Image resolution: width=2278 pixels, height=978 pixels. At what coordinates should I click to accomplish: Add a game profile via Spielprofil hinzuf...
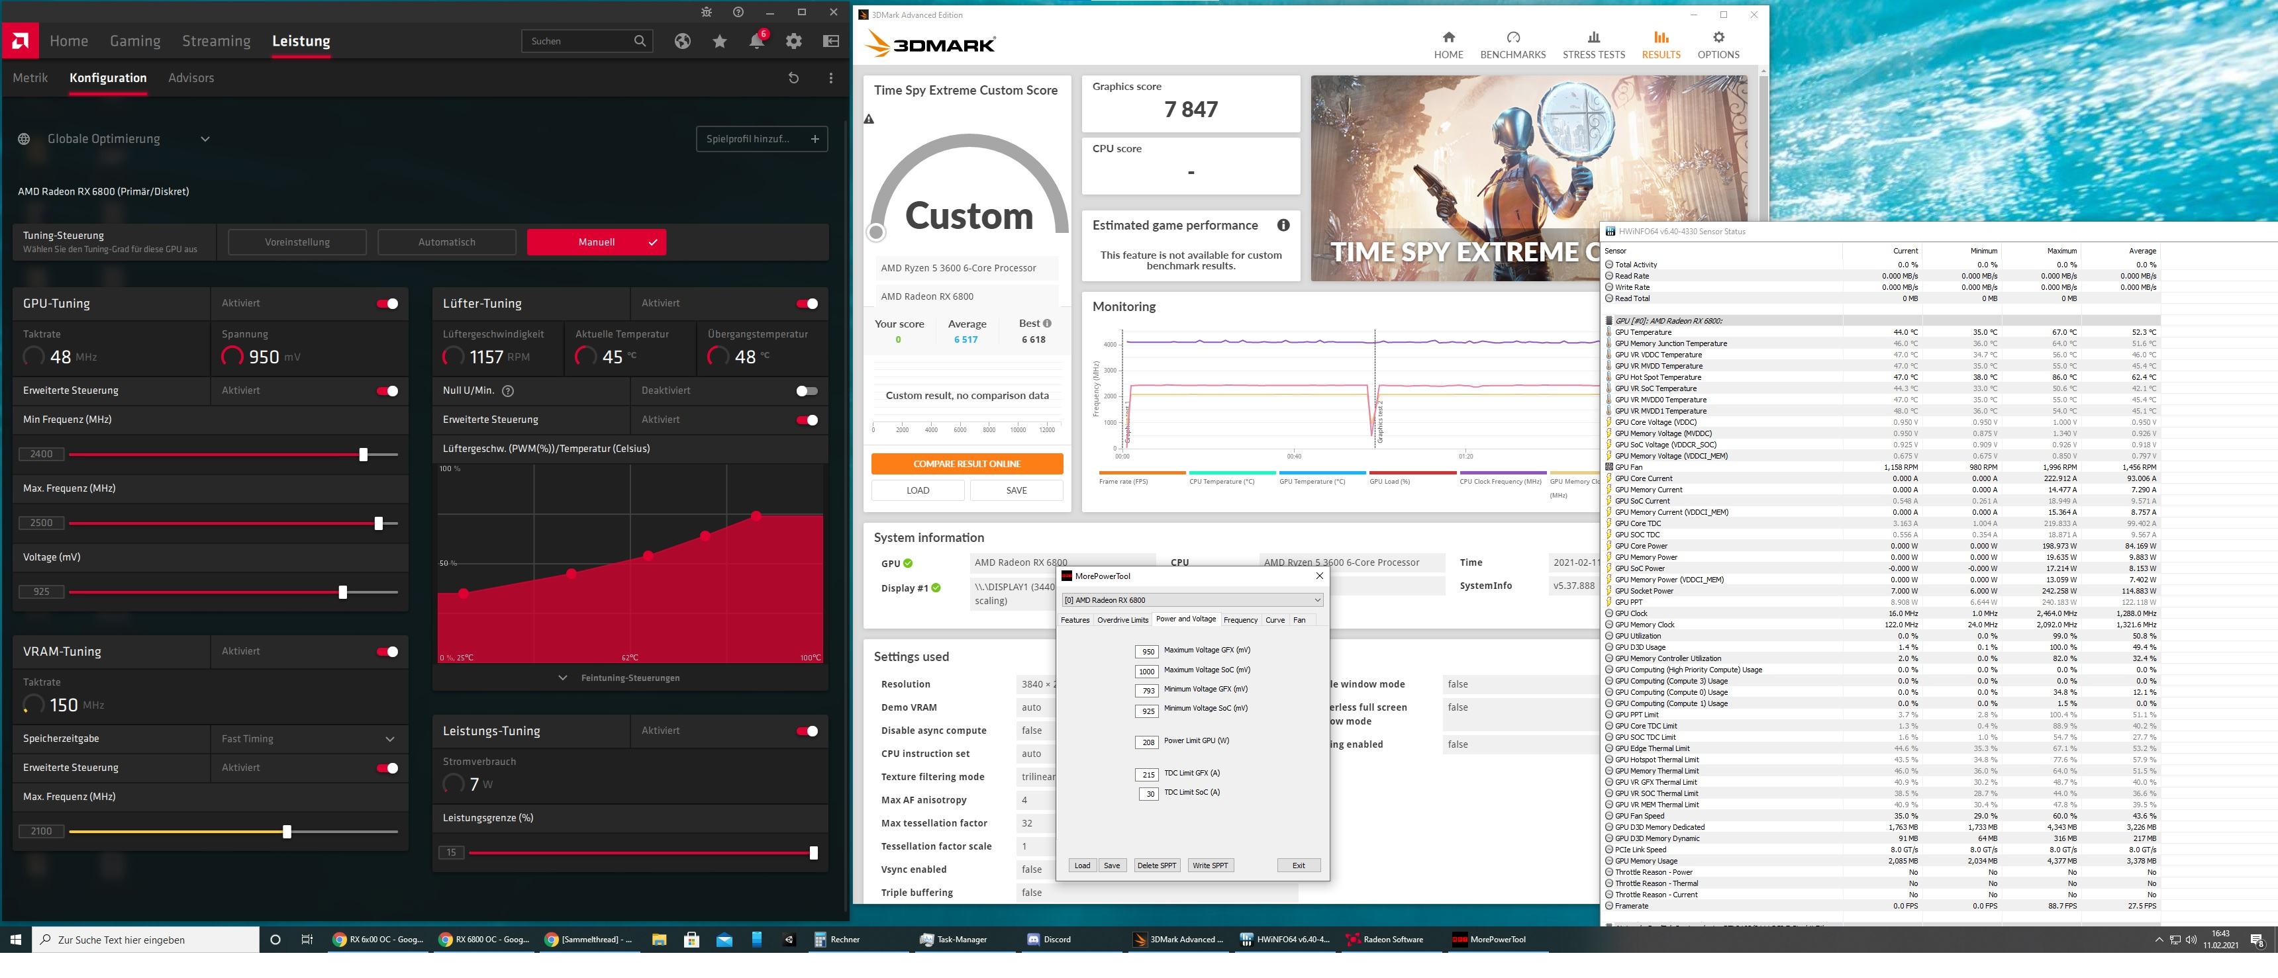pos(762,139)
